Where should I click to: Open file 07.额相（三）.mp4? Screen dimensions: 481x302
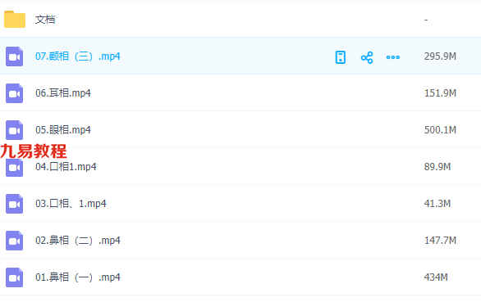tap(78, 56)
